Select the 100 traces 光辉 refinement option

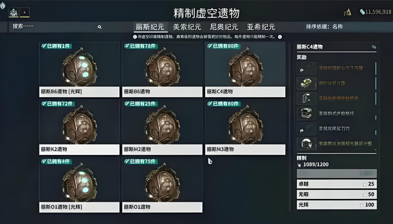tap(337, 205)
